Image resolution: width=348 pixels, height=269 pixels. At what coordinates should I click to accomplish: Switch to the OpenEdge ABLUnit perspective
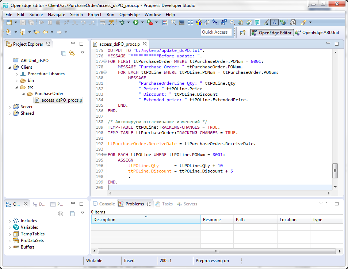(317, 33)
